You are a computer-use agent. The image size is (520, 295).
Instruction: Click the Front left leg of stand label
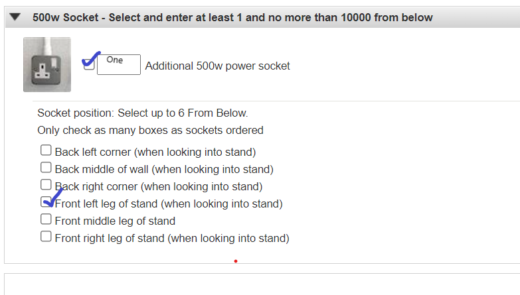169,204
